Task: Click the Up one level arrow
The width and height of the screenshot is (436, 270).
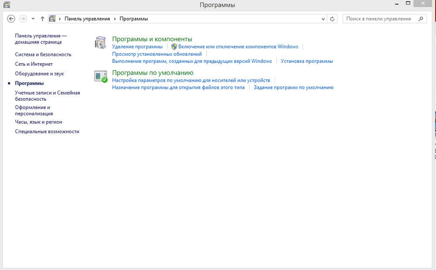Action: tap(42, 19)
